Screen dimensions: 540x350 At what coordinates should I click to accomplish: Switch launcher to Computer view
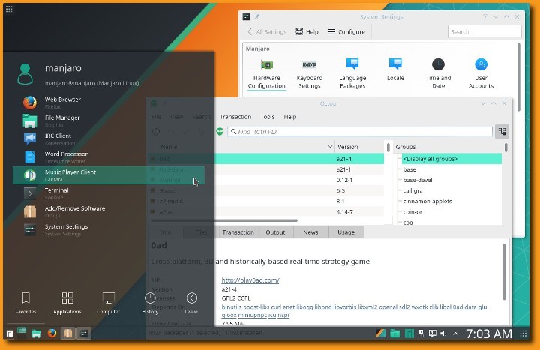click(x=108, y=303)
